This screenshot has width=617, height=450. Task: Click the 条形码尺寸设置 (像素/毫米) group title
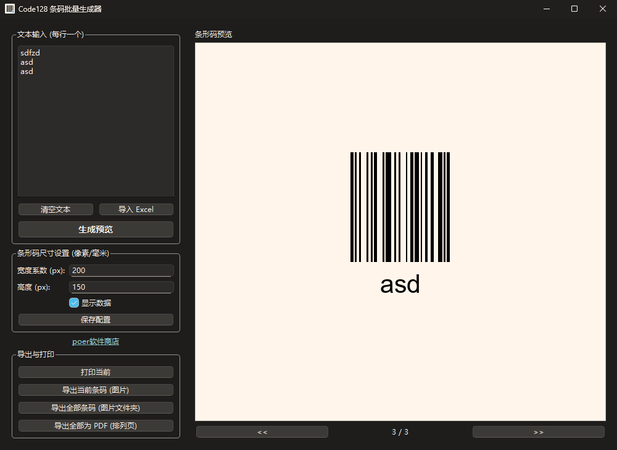[x=63, y=253]
